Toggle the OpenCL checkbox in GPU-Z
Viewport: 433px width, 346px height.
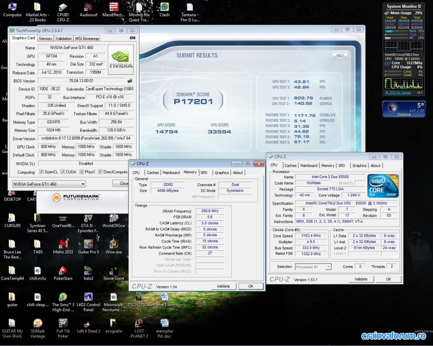(41, 172)
